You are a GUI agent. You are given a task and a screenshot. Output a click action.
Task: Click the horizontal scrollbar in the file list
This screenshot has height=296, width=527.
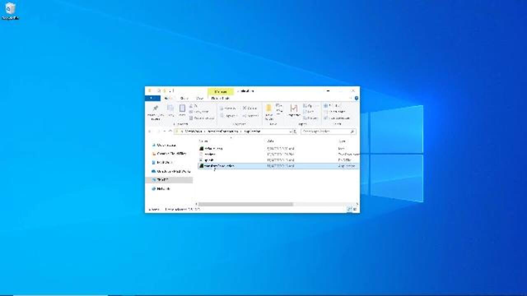246,204
